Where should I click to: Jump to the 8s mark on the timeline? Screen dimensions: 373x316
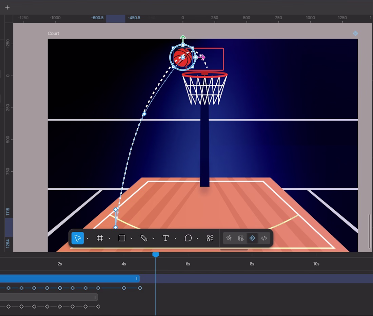point(252,264)
